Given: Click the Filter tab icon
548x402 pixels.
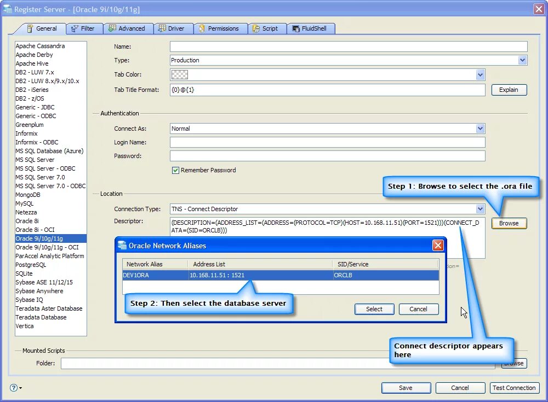Looking at the screenshot, I should tap(75, 28).
